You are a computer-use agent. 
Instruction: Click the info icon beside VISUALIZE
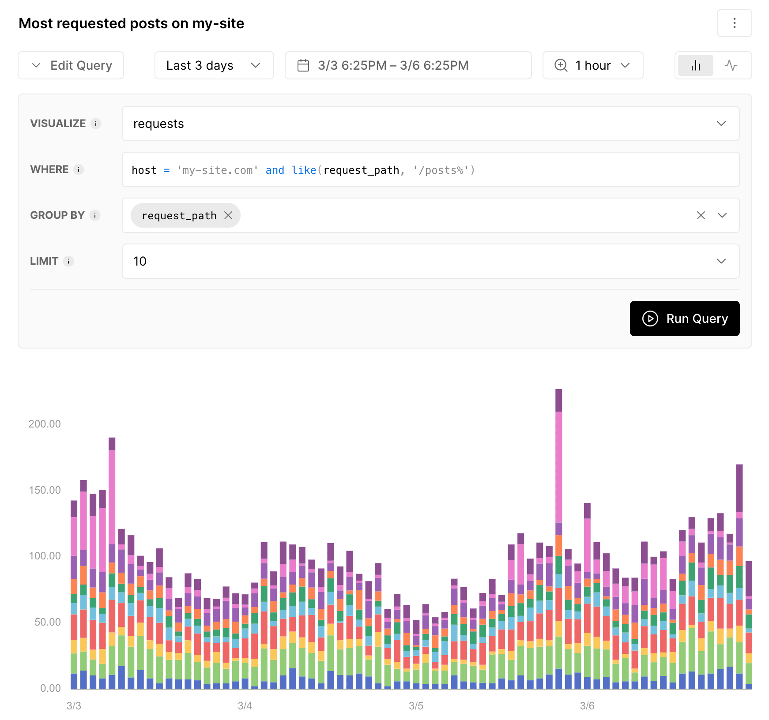point(97,124)
